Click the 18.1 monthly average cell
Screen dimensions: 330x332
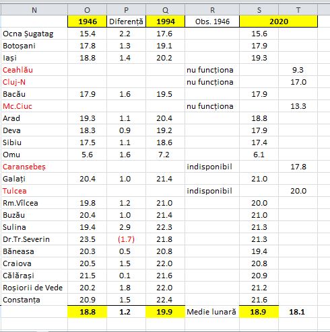(x=298, y=312)
